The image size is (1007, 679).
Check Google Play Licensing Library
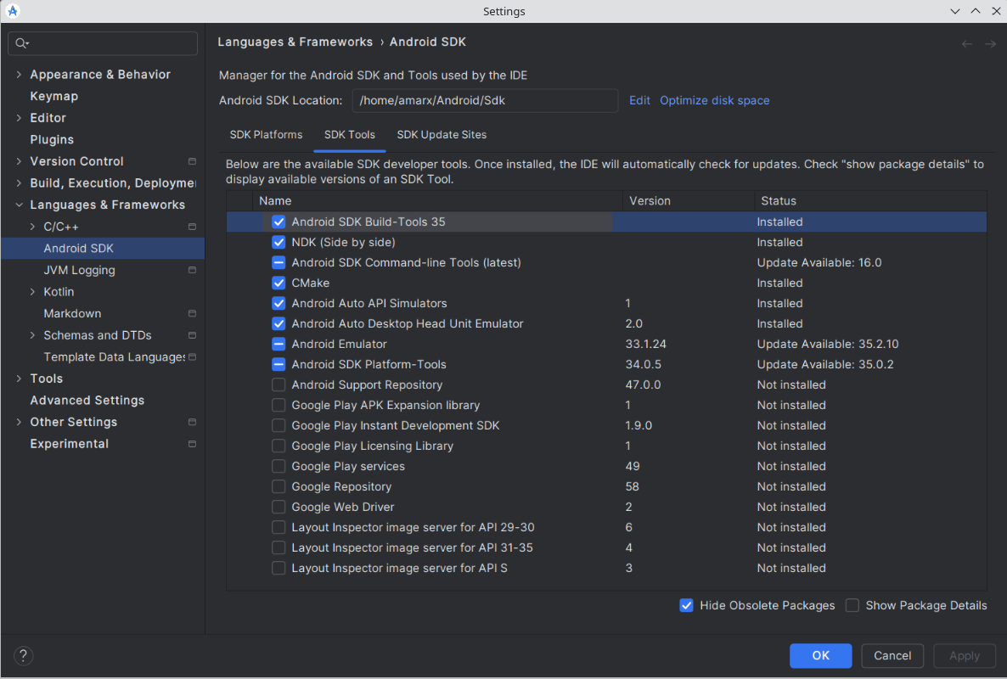pyautogui.click(x=278, y=446)
